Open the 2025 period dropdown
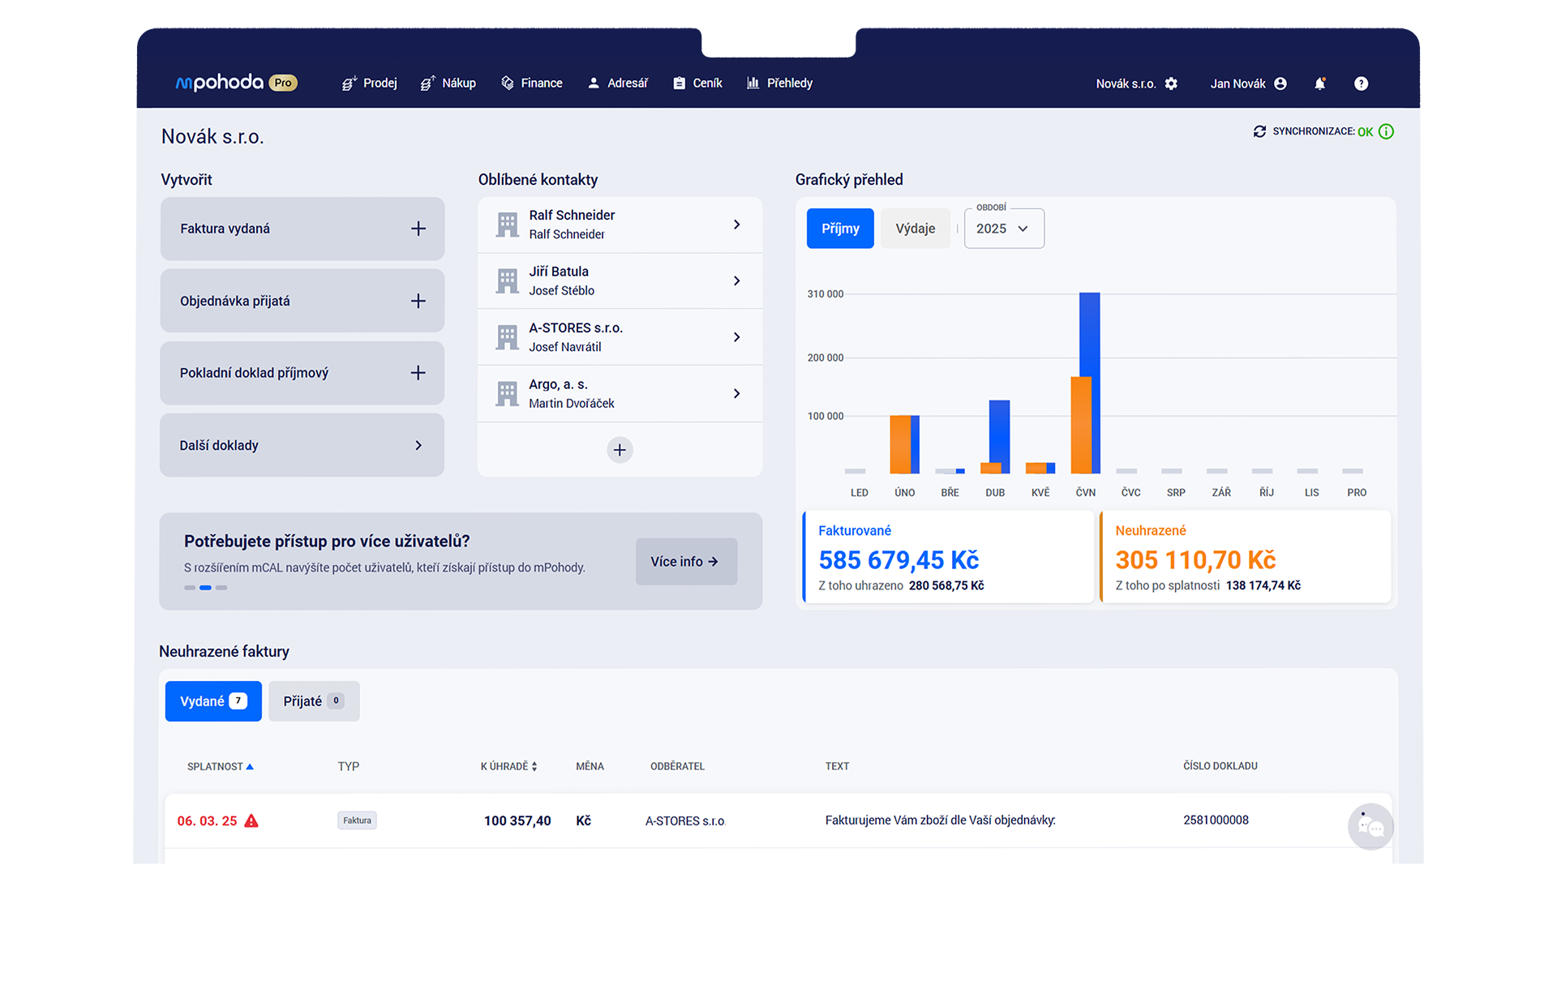This screenshot has height=985, width=1557. coord(1003,229)
